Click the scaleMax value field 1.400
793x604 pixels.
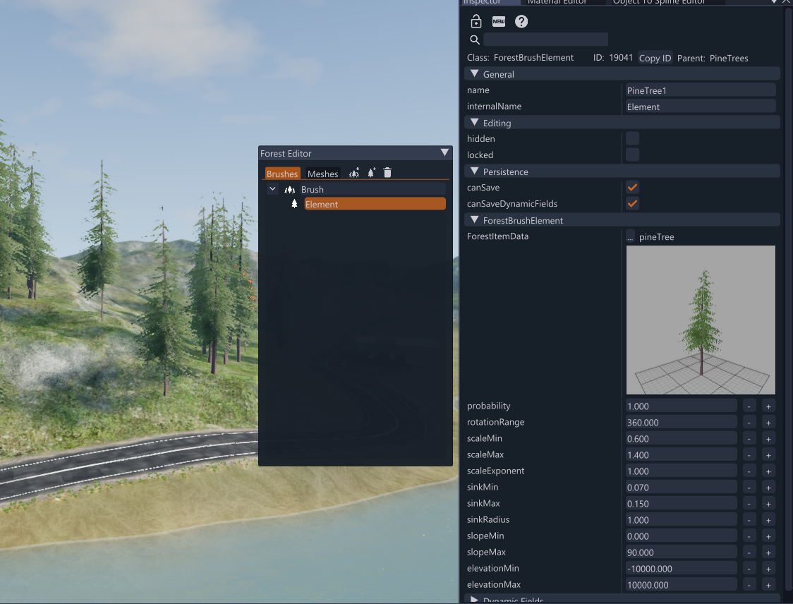(682, 455)
